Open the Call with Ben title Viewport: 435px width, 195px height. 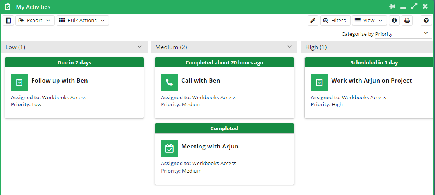201,81
